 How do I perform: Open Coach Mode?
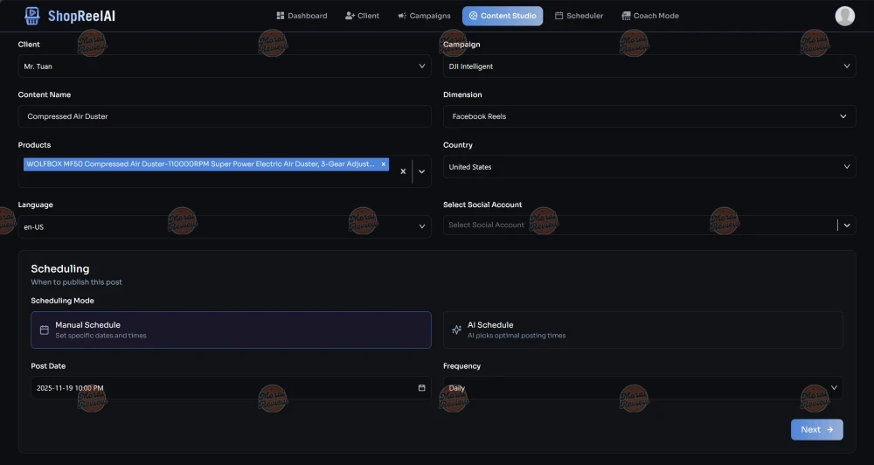click(x=649, y=16)
